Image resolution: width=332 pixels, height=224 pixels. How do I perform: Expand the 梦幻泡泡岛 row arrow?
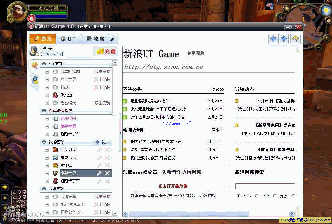(x=47, y=205)
